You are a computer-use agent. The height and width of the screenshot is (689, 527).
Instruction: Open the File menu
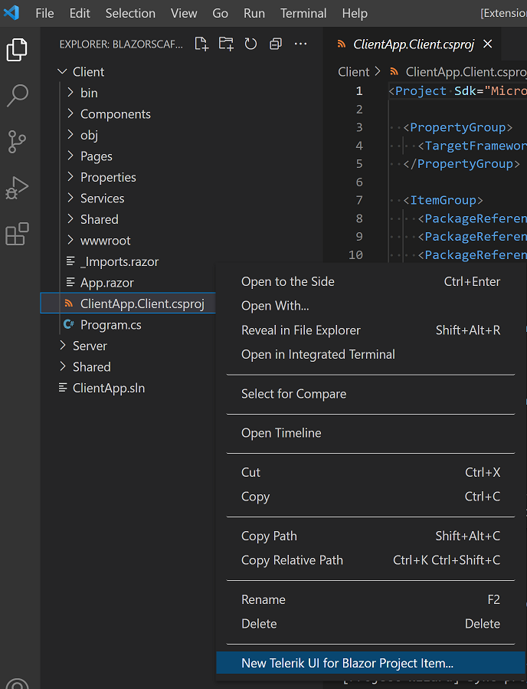(x=44, y=13)
